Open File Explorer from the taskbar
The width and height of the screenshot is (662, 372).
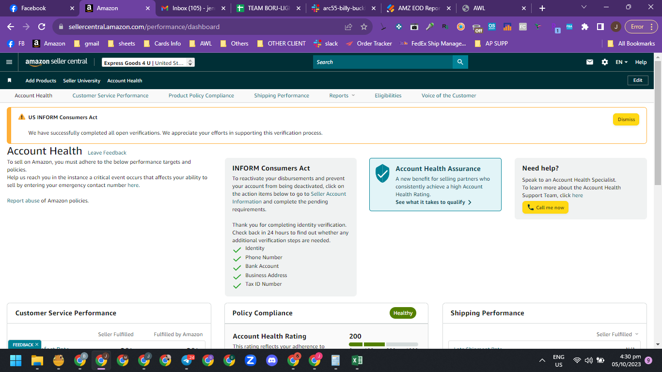click(37, 360)
